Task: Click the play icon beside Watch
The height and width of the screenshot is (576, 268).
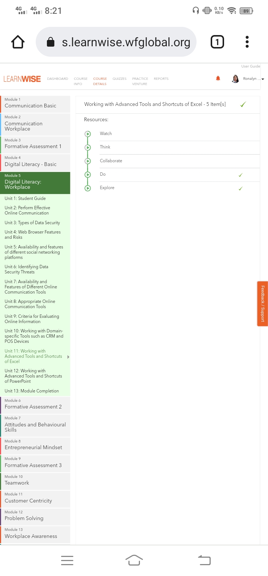Action: pyautogui.click(x=88, y=134)
